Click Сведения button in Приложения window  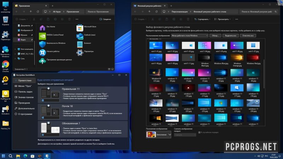(105, 19)
